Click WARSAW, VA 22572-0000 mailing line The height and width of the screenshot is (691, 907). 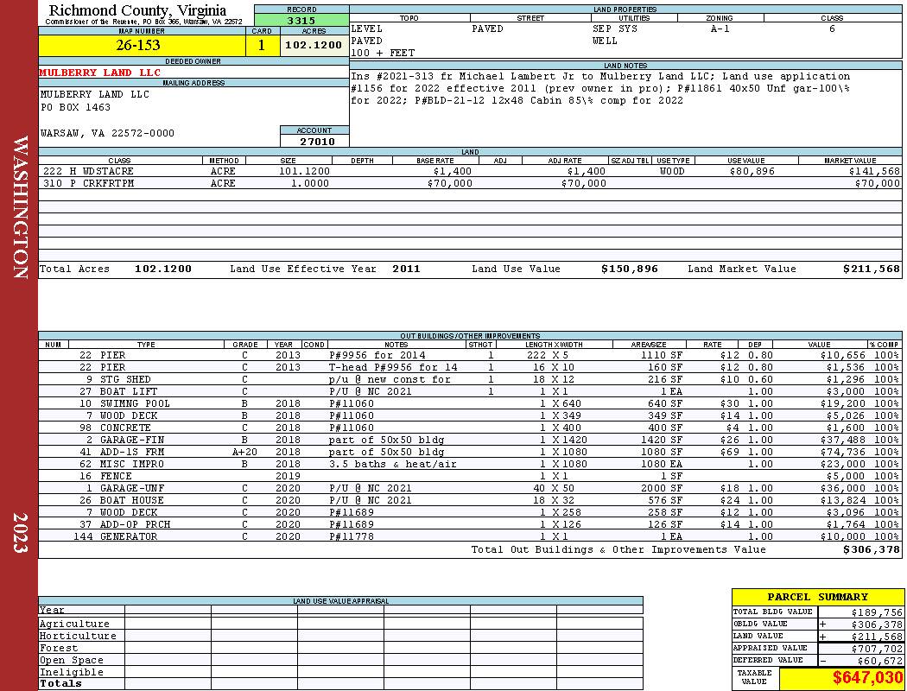[108, 134]
